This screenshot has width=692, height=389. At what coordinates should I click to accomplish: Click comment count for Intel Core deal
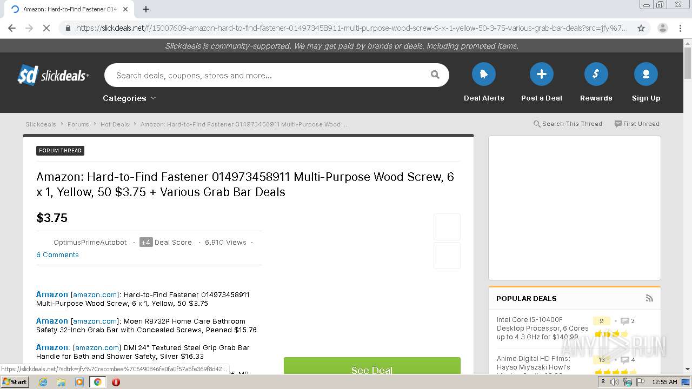(x=628, y=321)
